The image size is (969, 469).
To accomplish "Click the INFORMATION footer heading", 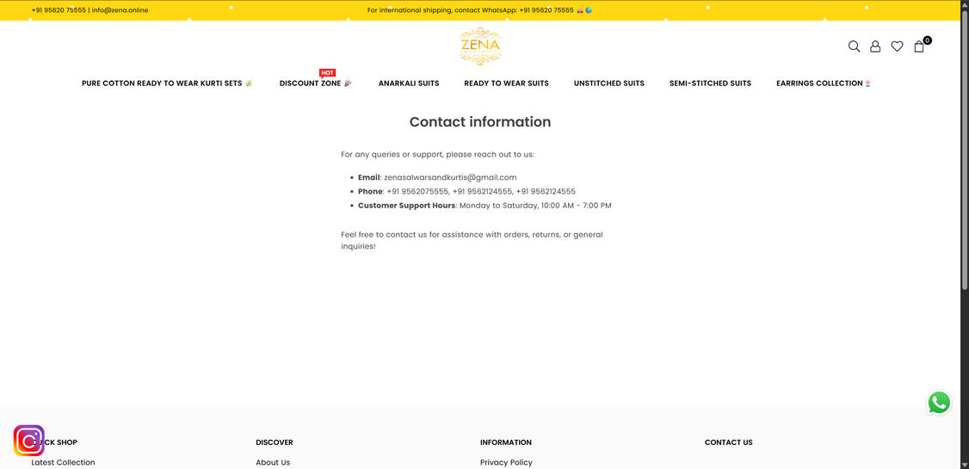I will tap(505, 442).
